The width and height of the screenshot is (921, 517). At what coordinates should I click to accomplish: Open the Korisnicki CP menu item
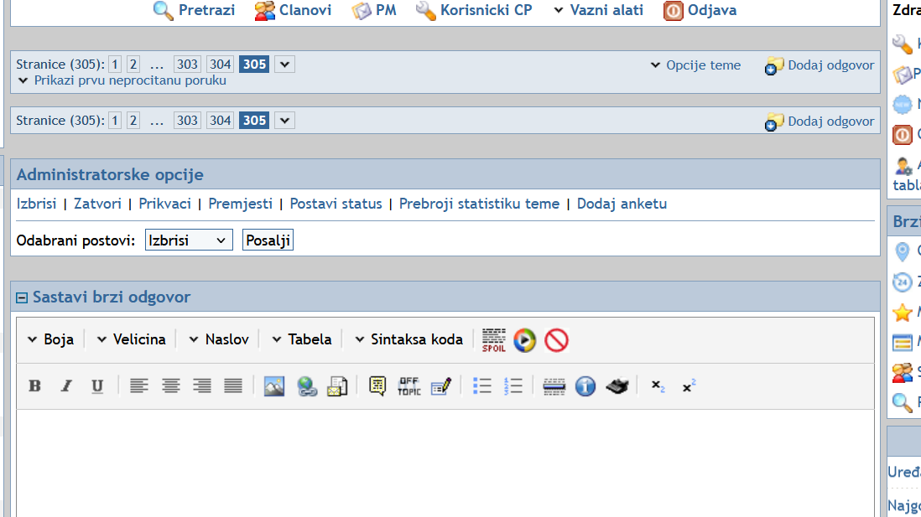tap(475, 10)
